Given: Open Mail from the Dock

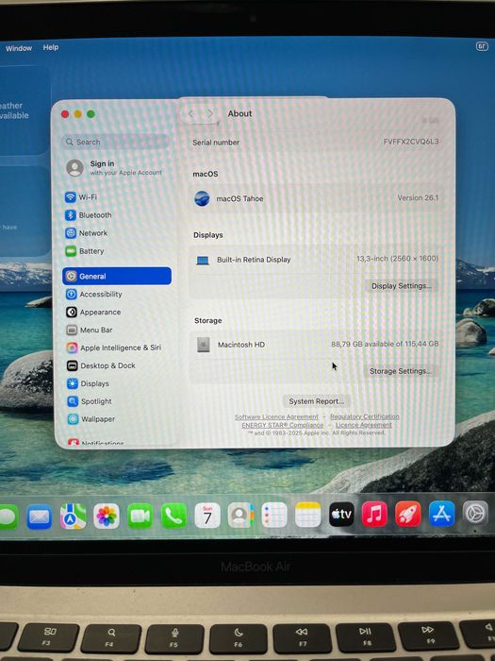Looking at the screenshot, I should tap(40, 517).
